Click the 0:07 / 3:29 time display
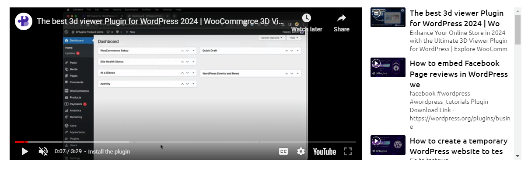The image size is (528, 171). click(x=68, y=152)
